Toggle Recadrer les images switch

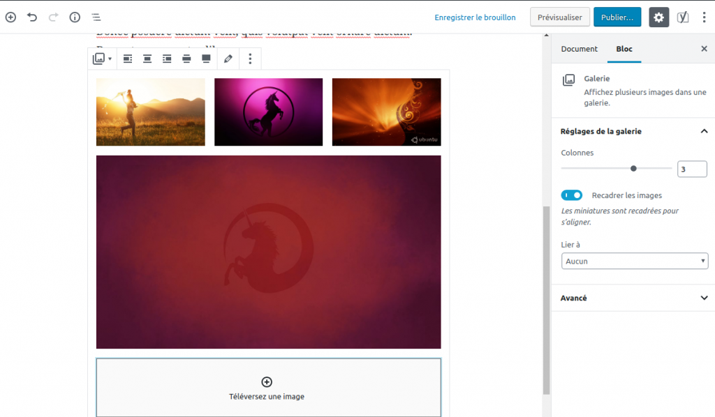[x=571, y=195]
